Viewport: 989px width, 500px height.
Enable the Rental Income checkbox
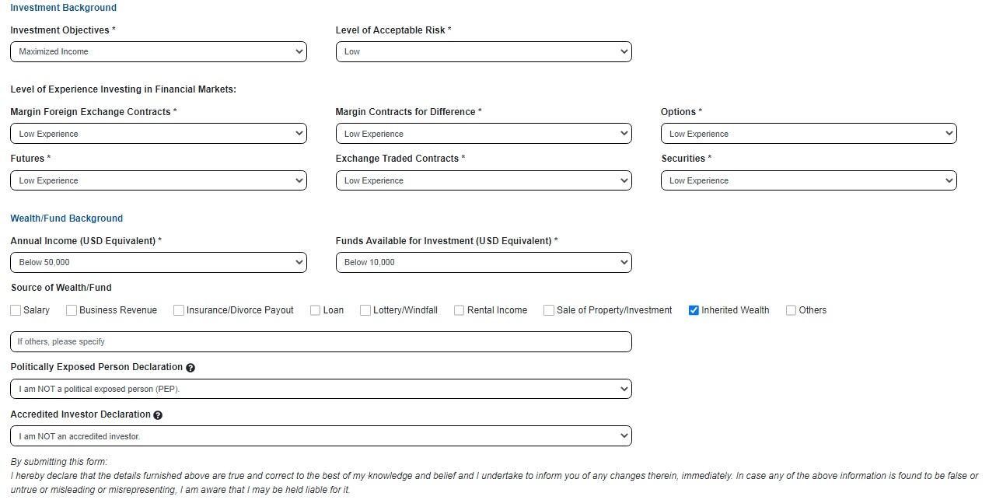(460, 310)
